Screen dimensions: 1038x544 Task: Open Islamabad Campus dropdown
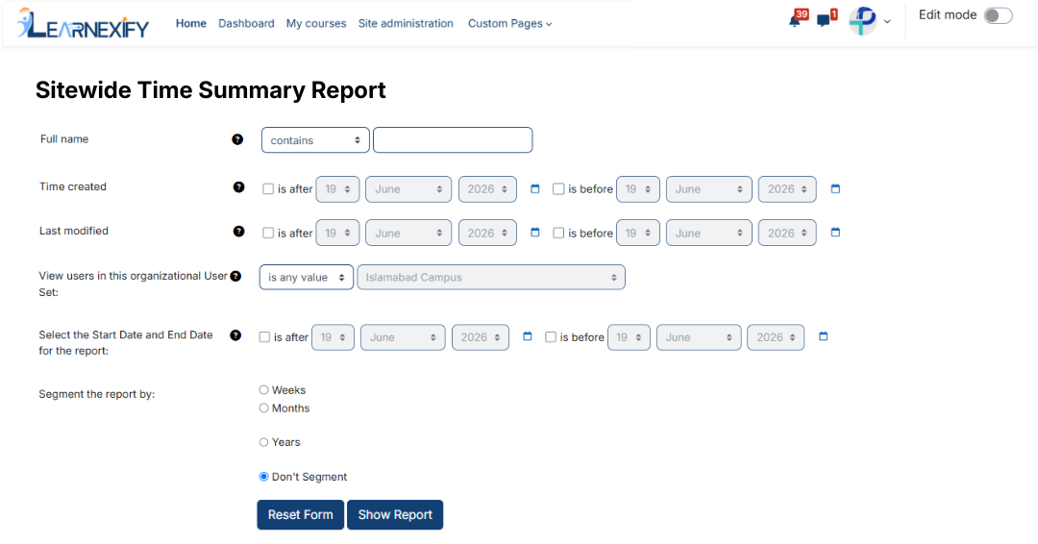[x=491, y=278]
